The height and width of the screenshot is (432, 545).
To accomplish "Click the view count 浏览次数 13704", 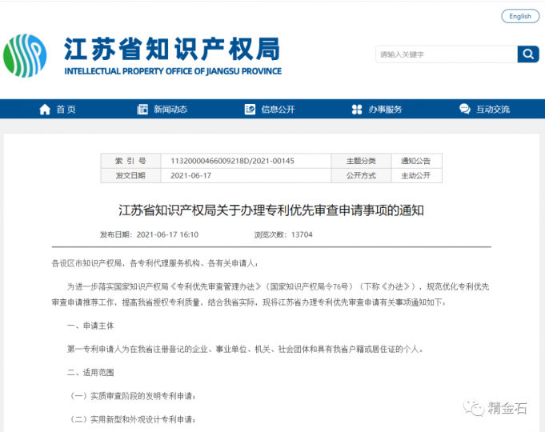I will (x=283, y=234).
